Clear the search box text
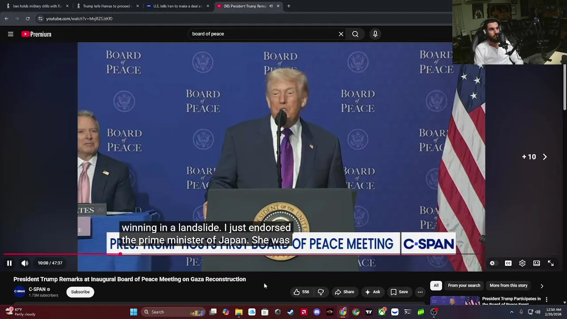Image resolution: width=567 pixels, height=319 pixels. 341,34
